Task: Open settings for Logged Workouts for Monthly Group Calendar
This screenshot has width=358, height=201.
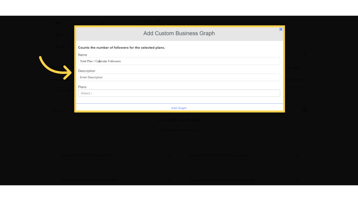Action: click(297, 155)
